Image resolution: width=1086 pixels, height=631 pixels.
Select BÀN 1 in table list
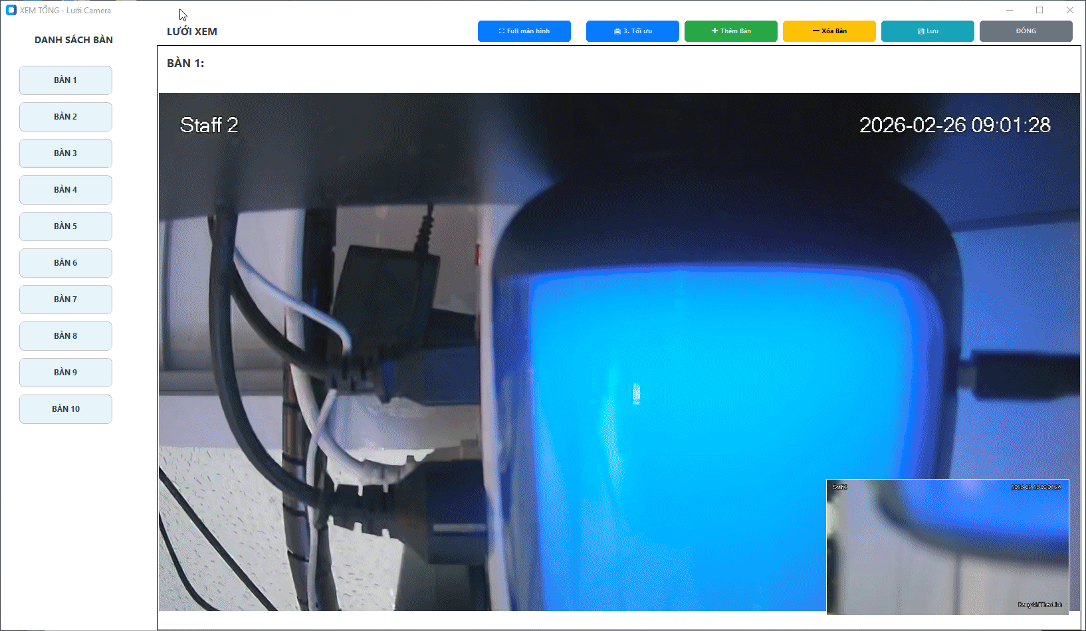(x=66, y=80)
